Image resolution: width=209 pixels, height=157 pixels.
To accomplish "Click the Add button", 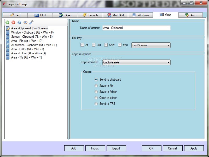I will click(x=74, y=148).
